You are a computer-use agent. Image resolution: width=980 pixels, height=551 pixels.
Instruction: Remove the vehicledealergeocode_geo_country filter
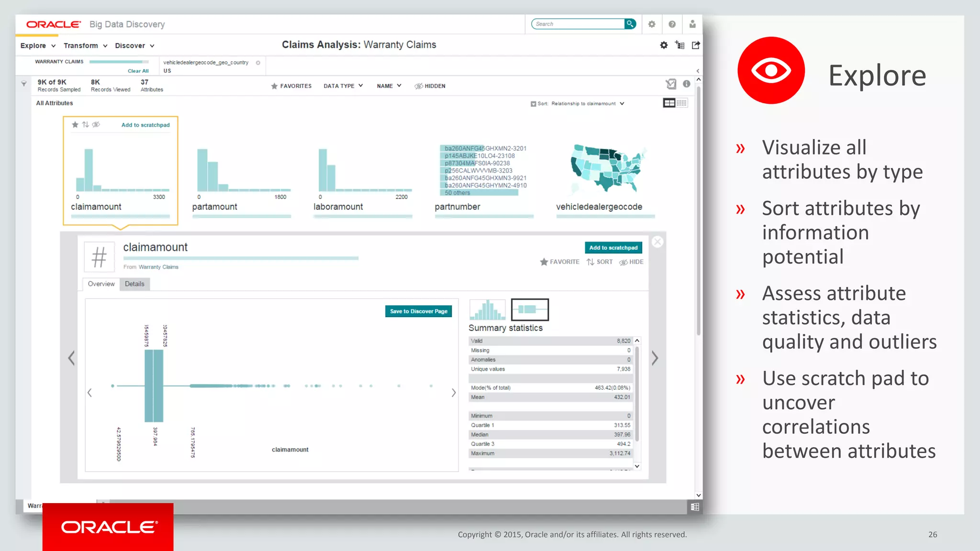point(258,63)
